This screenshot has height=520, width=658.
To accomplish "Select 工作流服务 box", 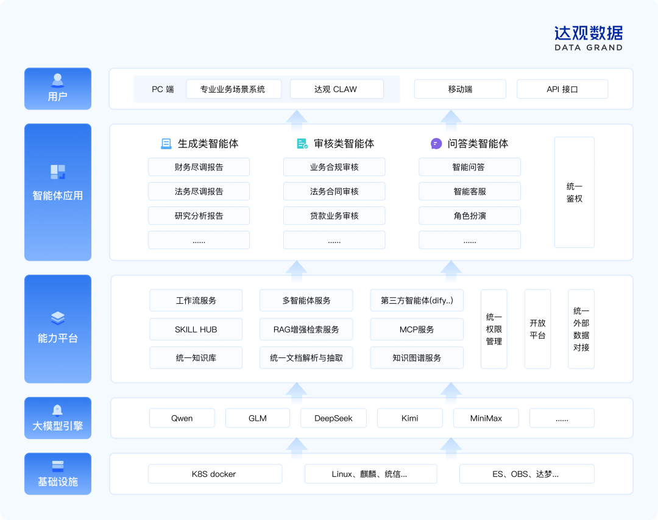I will point(196,300).
